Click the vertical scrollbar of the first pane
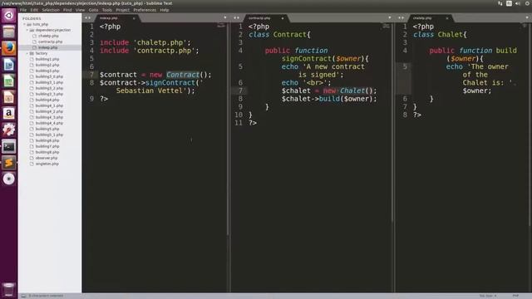 click(x=228, y=129)
